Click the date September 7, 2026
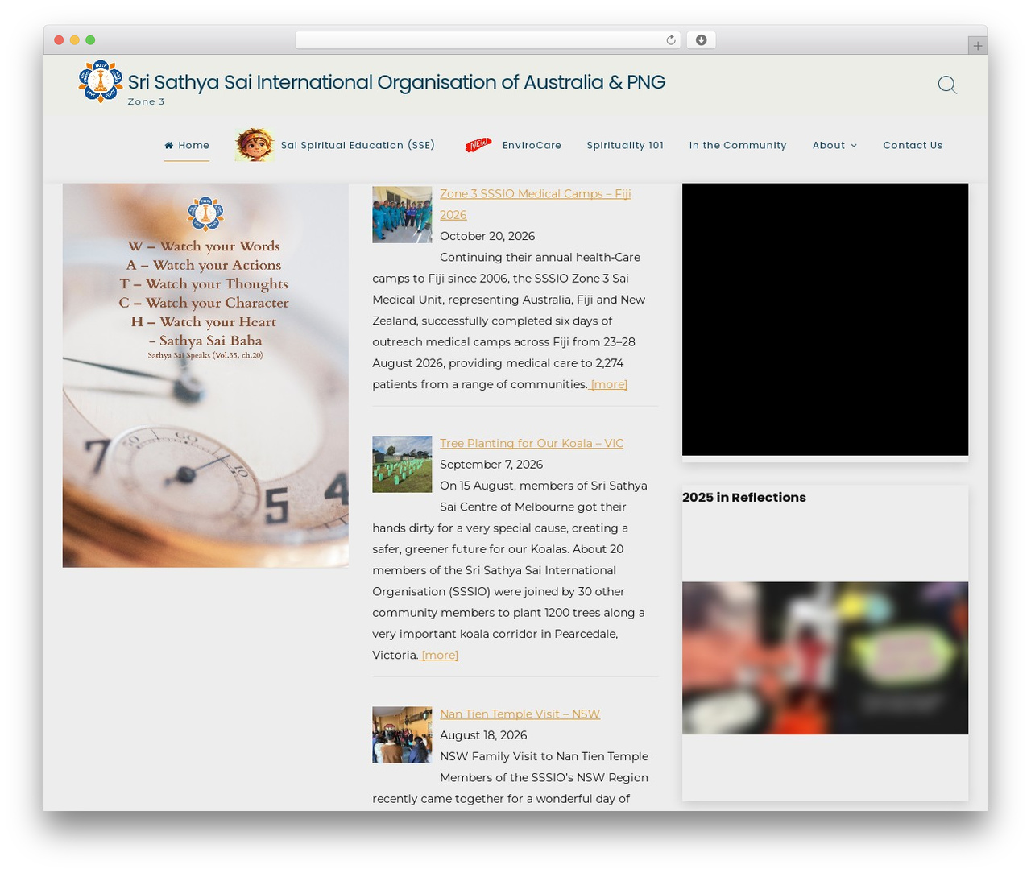Screen dimensions: 1031x873 pos(491,465)
